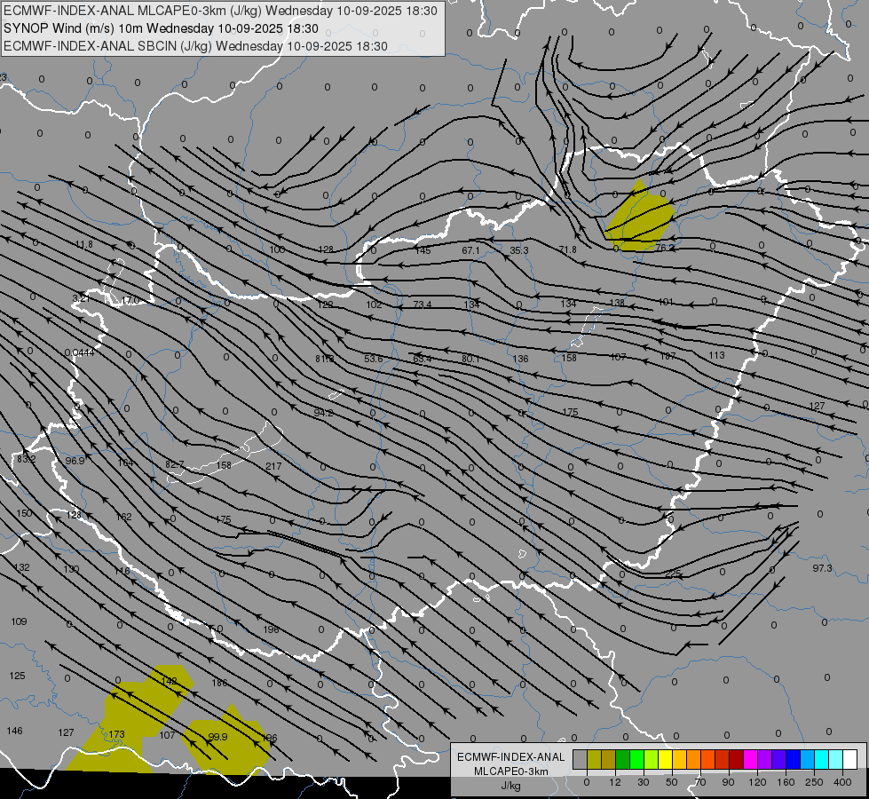This screenshot has width=869, height=799.
Task: Click the map value '164'
Action: pyautogui.click(x=125, y=463)
